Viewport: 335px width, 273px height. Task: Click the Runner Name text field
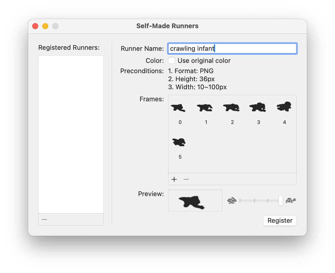tap(232, 49)
